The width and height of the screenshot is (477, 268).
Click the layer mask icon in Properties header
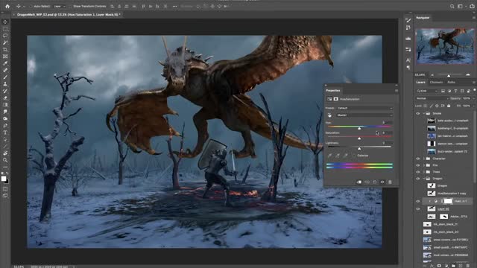click(336, 99)
